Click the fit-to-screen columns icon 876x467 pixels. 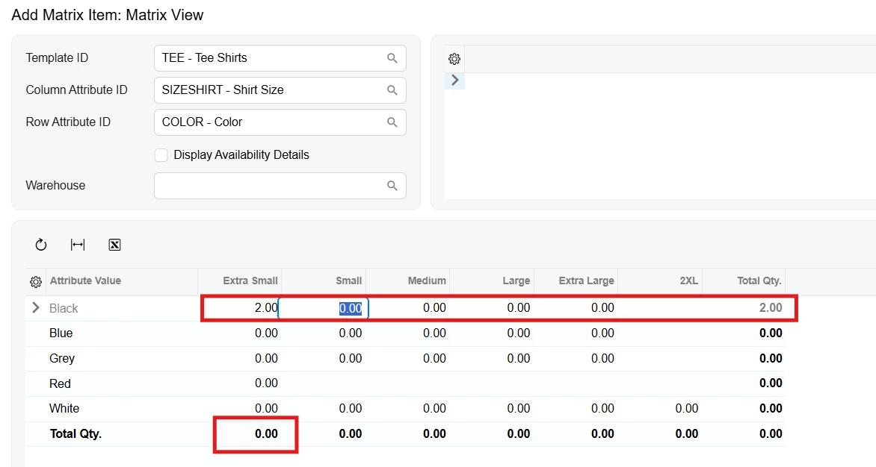click(78, 245)
